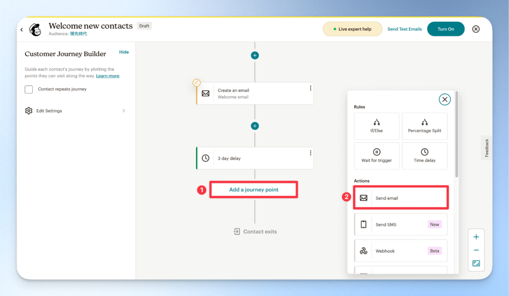Click the envelope icon on Create an email card

pos(205,94)
